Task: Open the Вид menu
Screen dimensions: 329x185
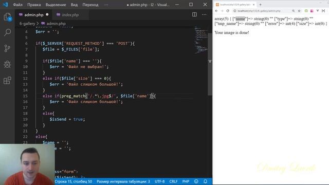Action: [x=74, y=5]
